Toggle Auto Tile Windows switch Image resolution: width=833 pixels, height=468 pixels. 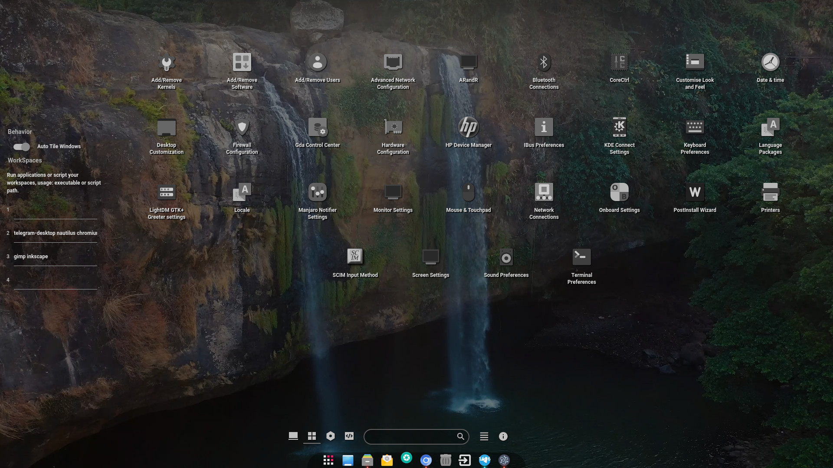[x=21, y=147]
